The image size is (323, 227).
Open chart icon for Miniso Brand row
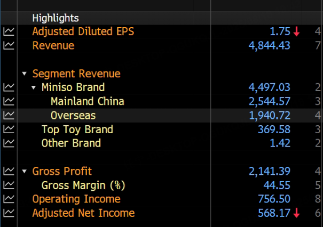[9, 87]
